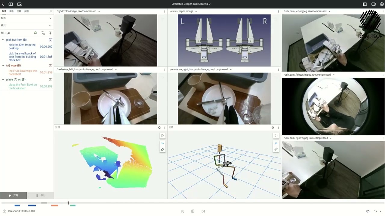This screenshot has width=385, height=216.
Task: Open the realsense_right_hand panel three-dot menu
Action: click(278, 69)
